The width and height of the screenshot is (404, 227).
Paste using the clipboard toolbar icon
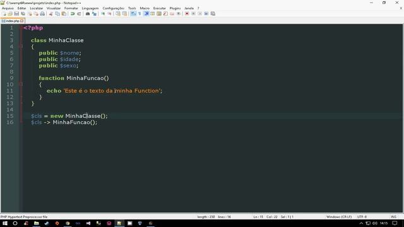coord(64,14)
